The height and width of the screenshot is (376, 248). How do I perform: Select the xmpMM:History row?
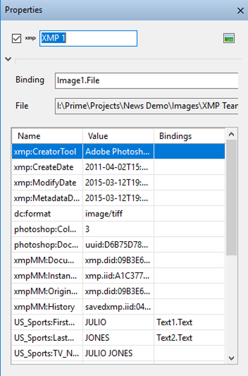coord(118,307)
